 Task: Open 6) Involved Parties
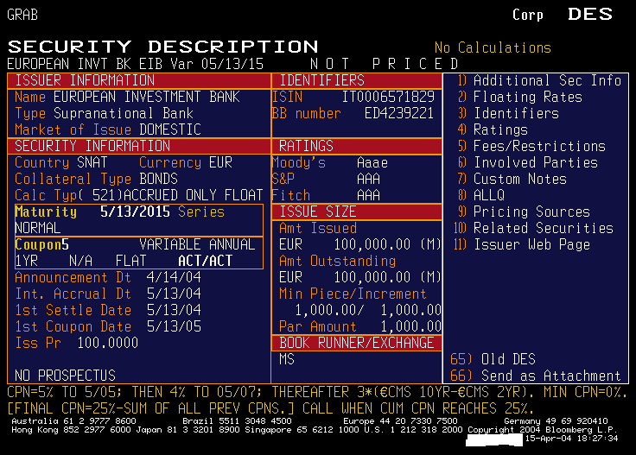(x=528, y=162)
